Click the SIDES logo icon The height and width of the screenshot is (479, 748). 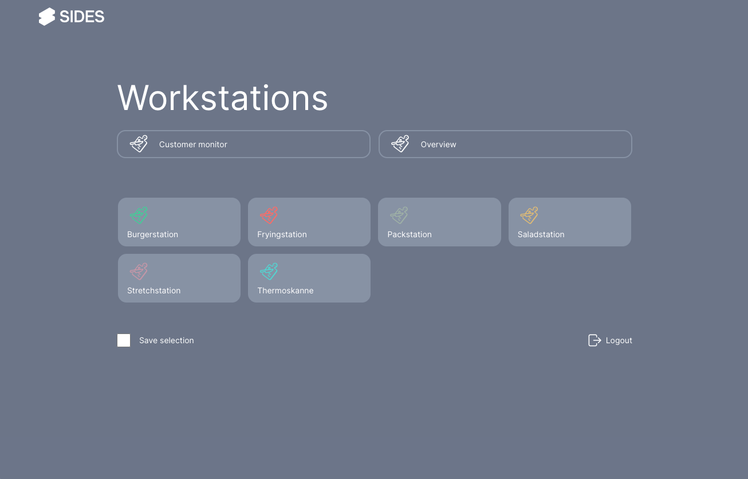pos(47,17)
